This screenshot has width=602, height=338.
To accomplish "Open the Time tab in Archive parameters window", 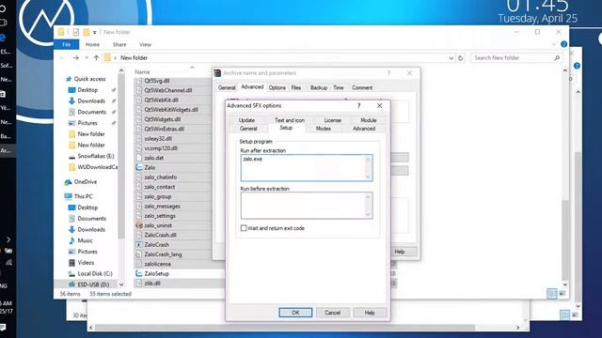I will (339, 87).
